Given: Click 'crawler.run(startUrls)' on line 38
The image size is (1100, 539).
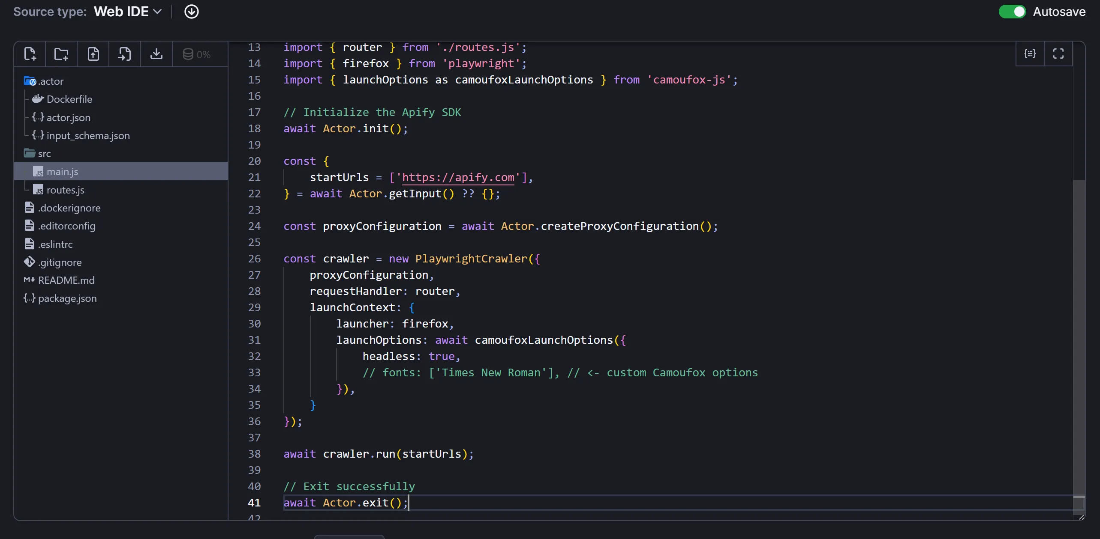Looking at the screenshot, I should 395,454.
